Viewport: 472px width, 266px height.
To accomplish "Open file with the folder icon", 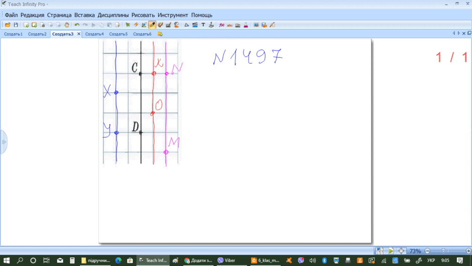I will [8, 25].
